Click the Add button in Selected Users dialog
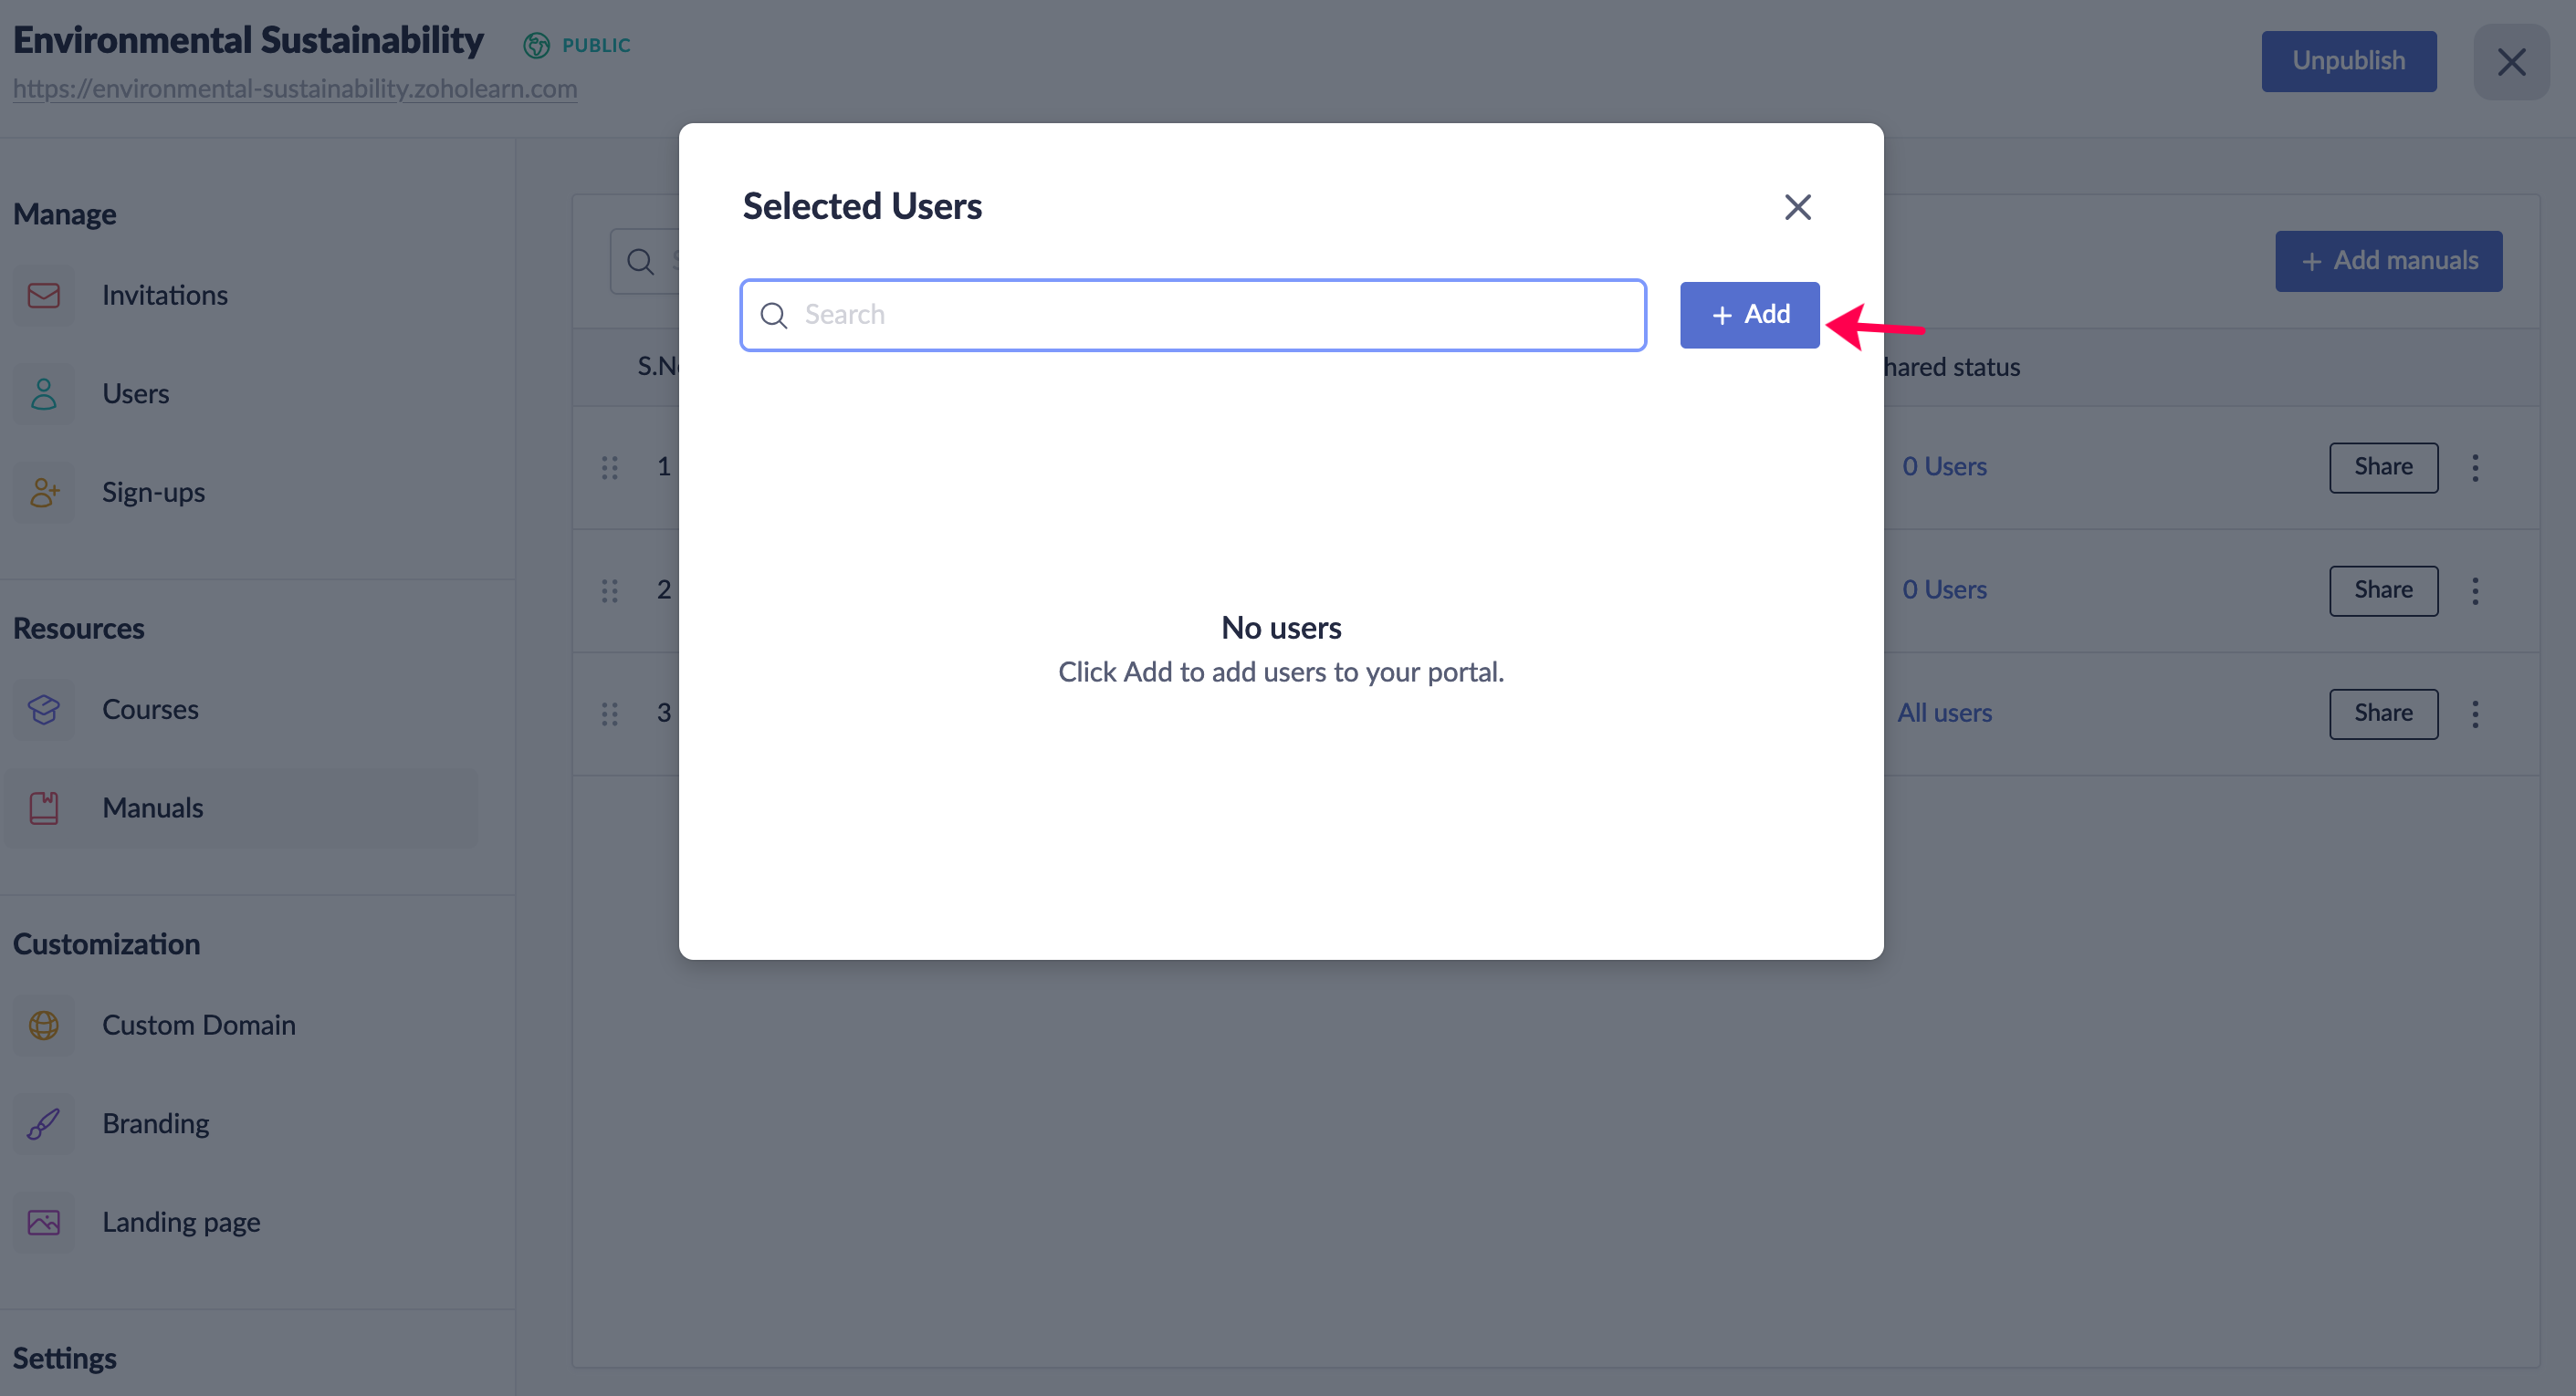The image size is (2576, 1396). click(x=1749, y=315)
